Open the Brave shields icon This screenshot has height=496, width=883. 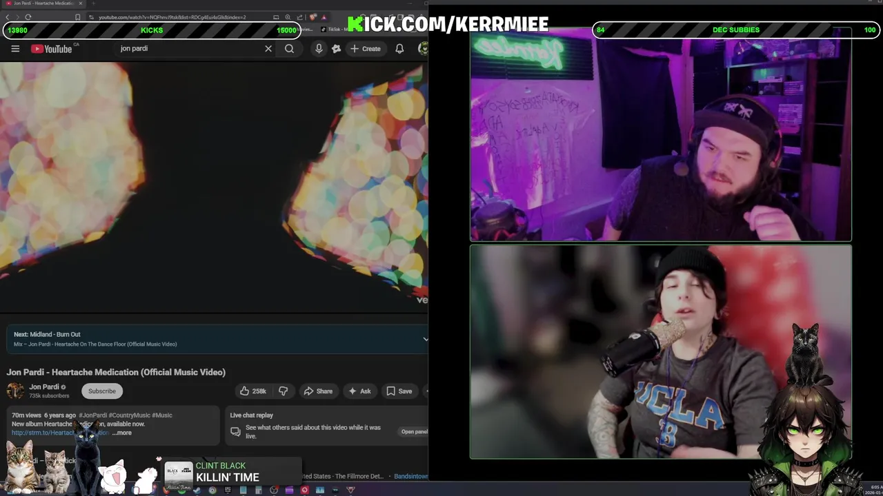tap(312, 17)
